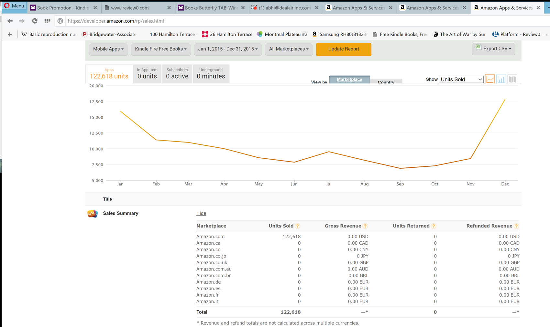Viewport: 550px width, 327px height.
Task: View by Country toggle
Action: (x=386, y=81)
